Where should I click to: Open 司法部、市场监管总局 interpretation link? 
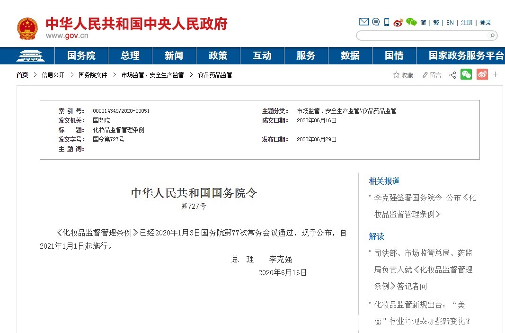click(x=423, y=270)
